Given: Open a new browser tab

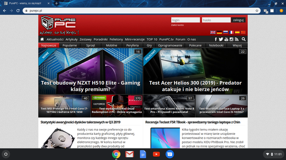Looking at the screenshot, I should [56, 3].
